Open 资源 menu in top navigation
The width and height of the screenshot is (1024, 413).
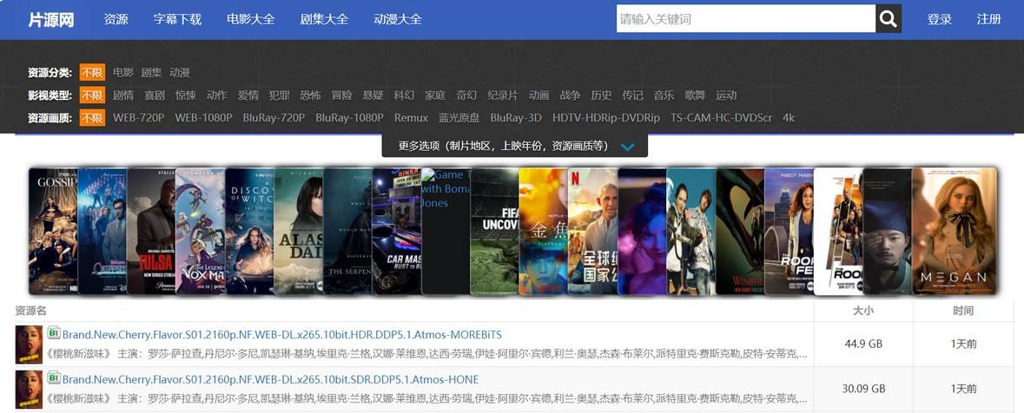(x=116, y=20)
